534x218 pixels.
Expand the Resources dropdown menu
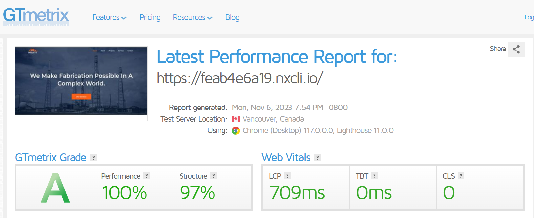click(193, 17)
